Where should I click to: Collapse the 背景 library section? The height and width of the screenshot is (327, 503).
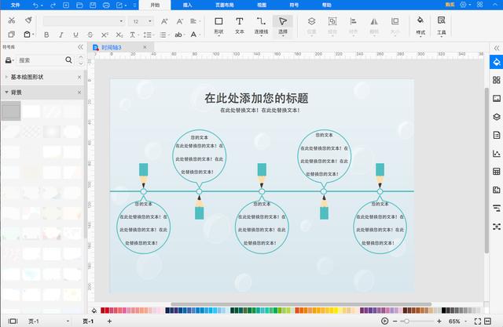[6, 93]
